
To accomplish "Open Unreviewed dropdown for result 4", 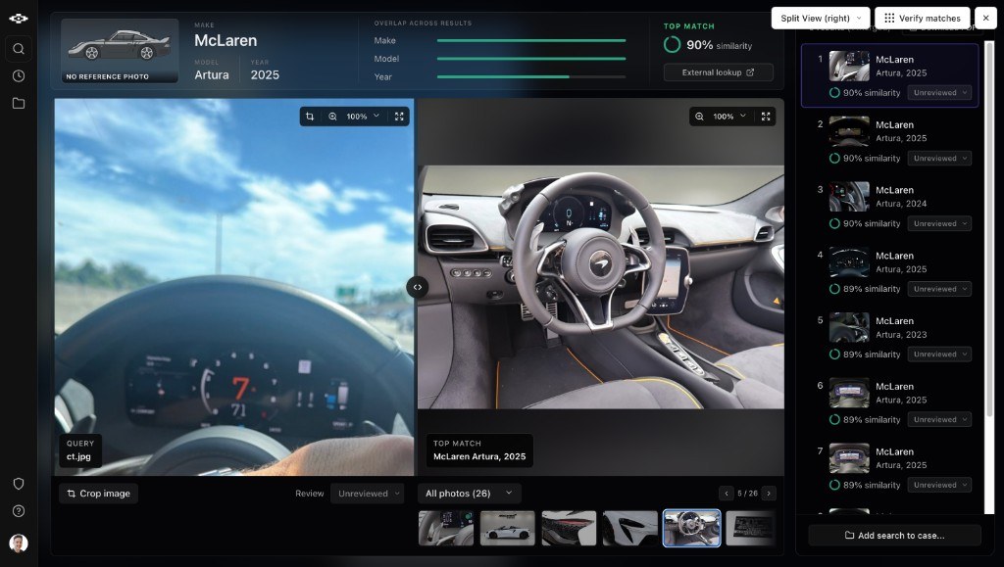I will (939, 289).
